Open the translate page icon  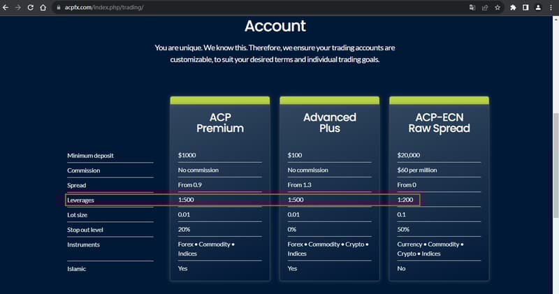(x=472, y=7)
